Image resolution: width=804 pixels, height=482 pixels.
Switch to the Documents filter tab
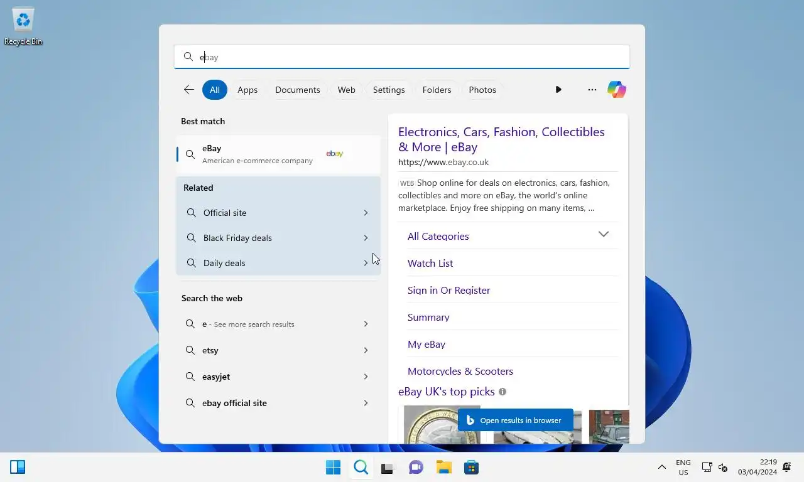(298, 90)
